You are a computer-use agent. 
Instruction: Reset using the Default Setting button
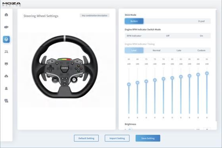tap(86, 138)
